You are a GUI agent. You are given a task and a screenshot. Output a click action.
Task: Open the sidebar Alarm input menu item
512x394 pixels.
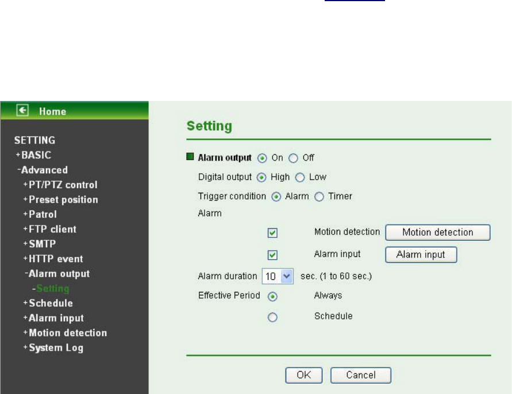(53, 318)
